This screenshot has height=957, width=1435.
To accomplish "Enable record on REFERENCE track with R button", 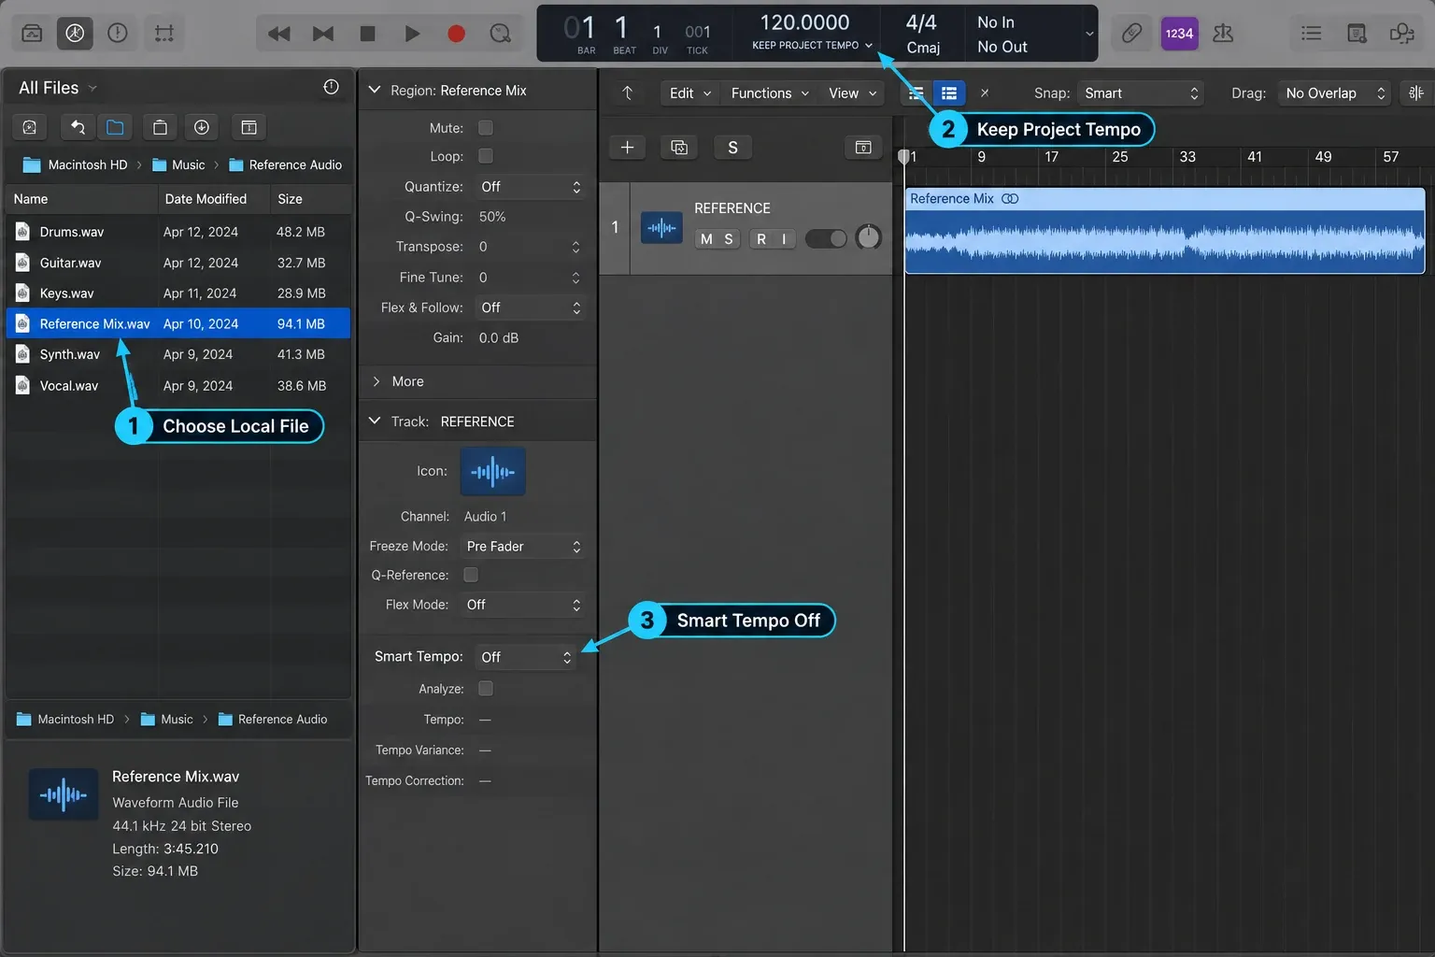I will point(761,239).
